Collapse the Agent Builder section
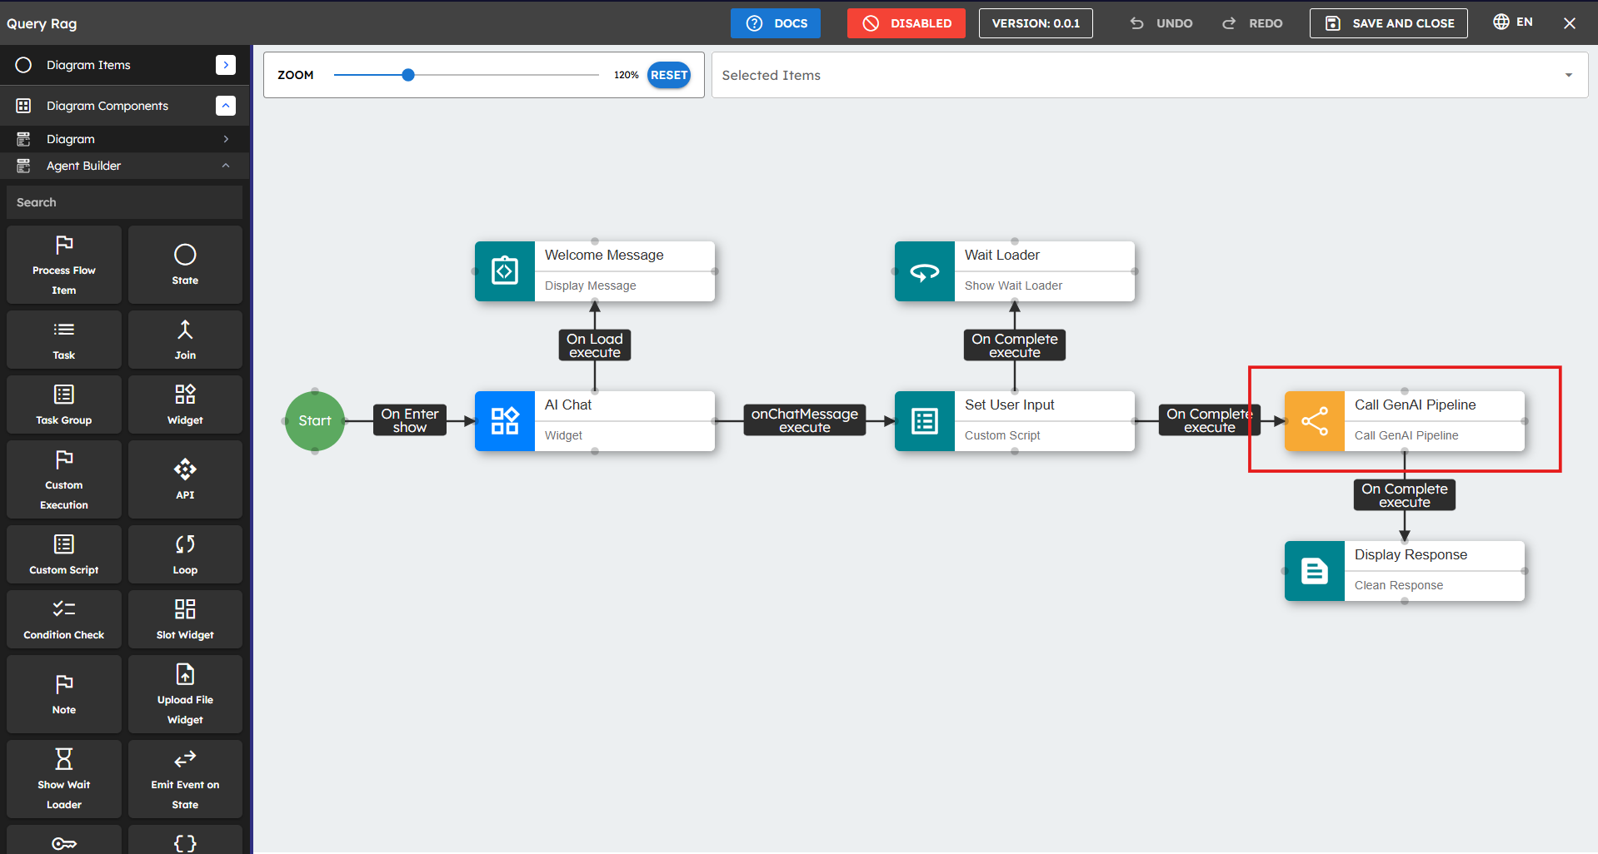 [225, 166]
